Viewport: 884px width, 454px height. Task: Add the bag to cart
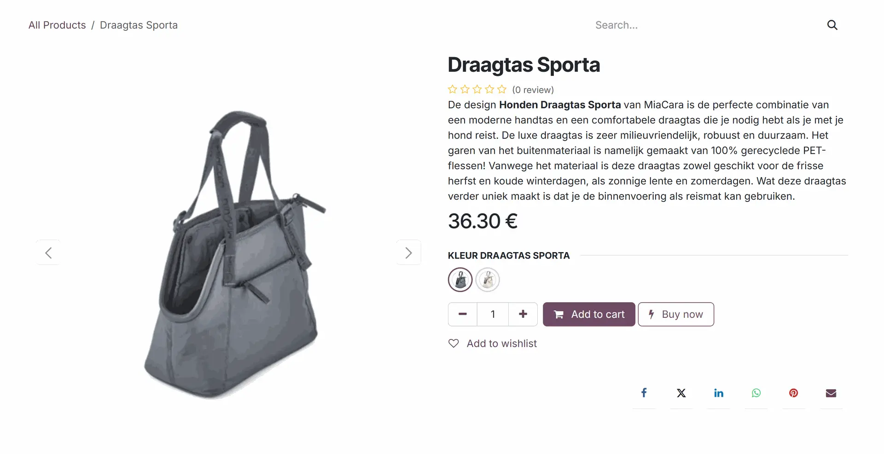589,314
